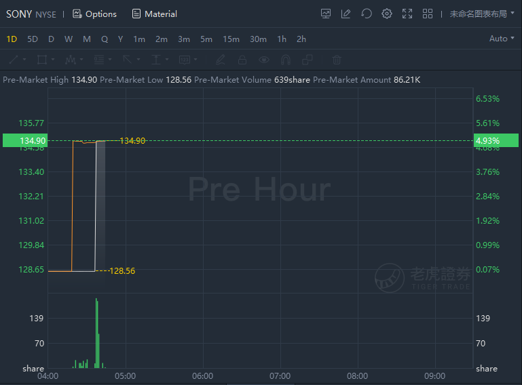Viewport: 522px width, 385px height.
Task: Expand wave pattern tool options arrow
Action: coord(81,60)
